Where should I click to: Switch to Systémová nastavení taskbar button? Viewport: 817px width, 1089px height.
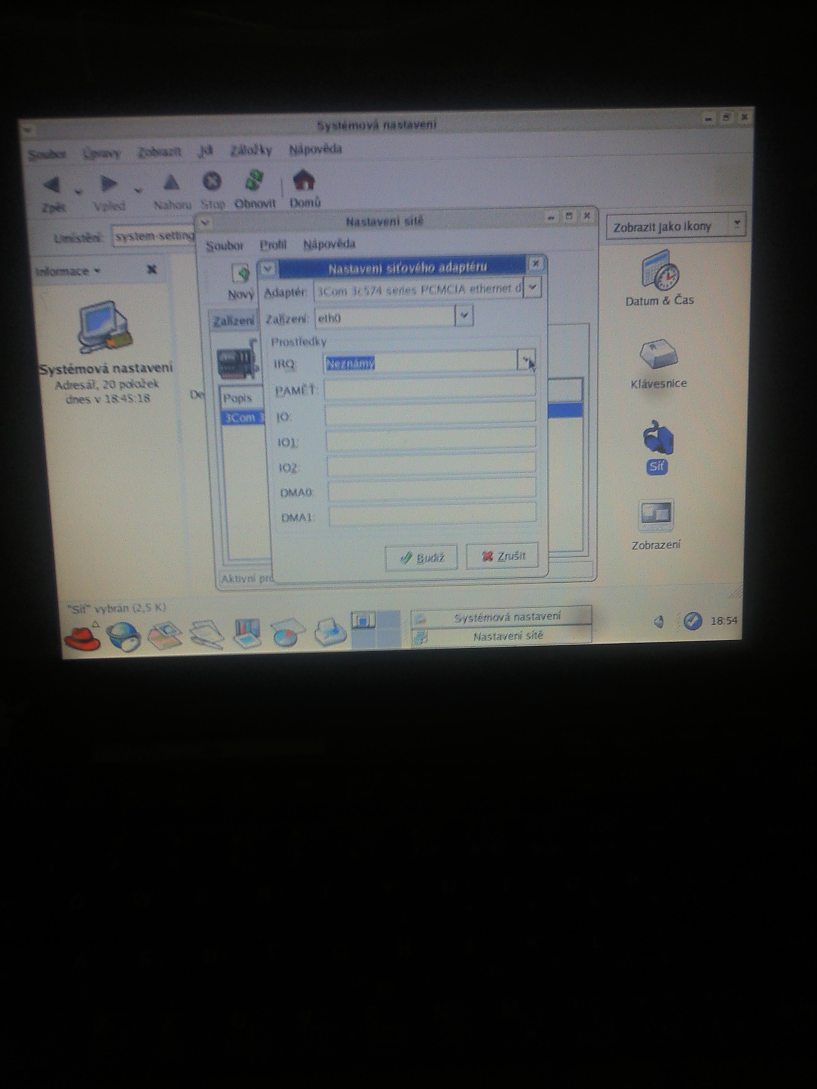point(502,616)
